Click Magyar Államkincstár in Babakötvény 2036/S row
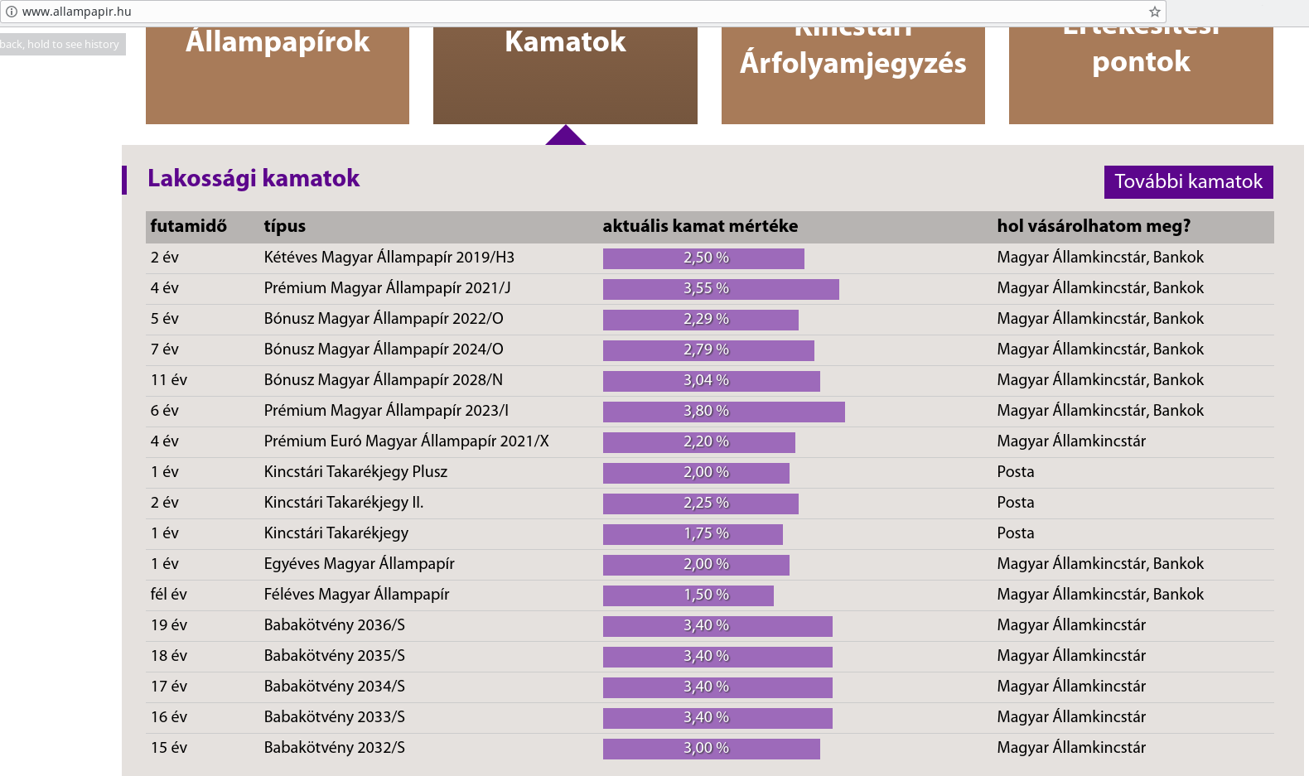The height and width of the screenshot is (776, 1309). 1071,625
